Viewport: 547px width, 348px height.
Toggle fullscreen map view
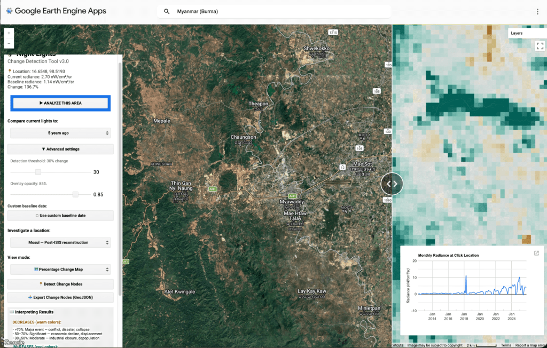[x=540, y=46]
